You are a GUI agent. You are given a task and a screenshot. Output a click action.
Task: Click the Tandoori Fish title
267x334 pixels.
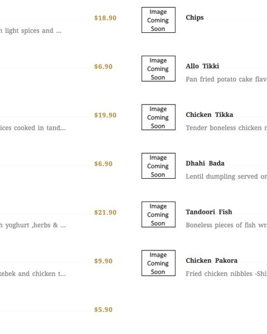209,212
